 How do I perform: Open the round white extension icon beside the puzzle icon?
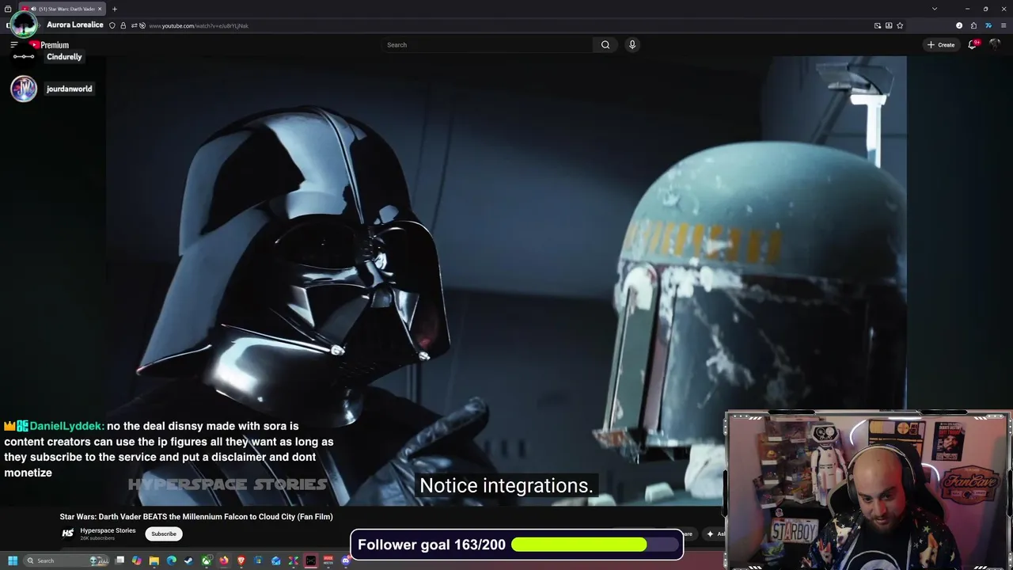pos(959,26)
